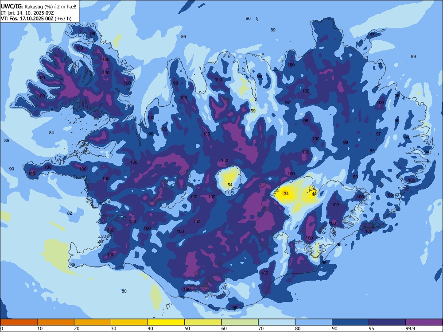The height and width of the screenshot is (332, 443).
Task: Click the init time "IT: þri. 14. 10. 2025 09Z"
Action: [27, 13]
